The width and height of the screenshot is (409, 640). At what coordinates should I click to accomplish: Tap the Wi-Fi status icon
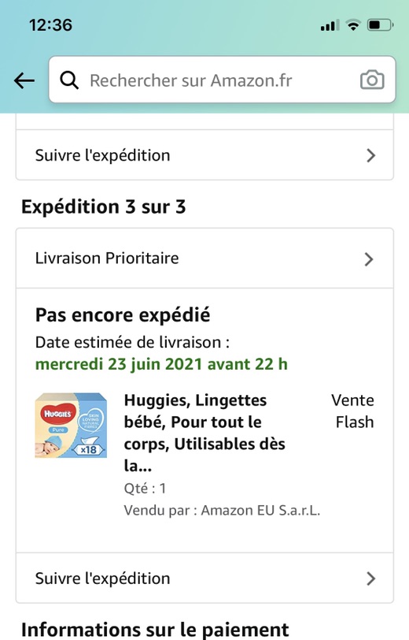(x=353, y=25)
